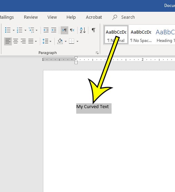The width and height of the screenshot is (175, 192).
Task: Toggle Show/Hide paragraph marks
Action: pos(94,30)
